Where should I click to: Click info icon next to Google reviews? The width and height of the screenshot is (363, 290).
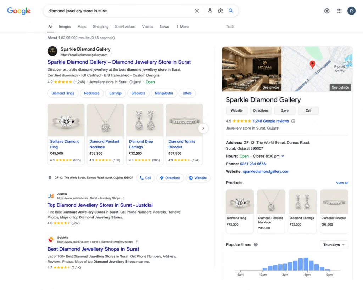coord(293,121)
